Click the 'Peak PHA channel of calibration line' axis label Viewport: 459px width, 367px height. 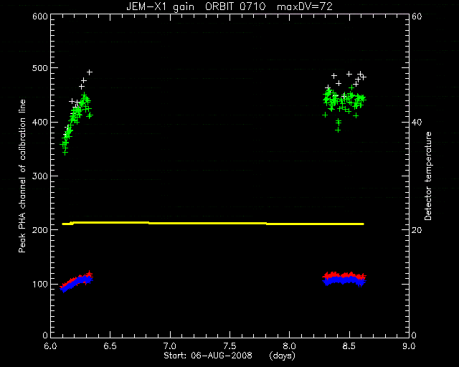coord(22,176)
